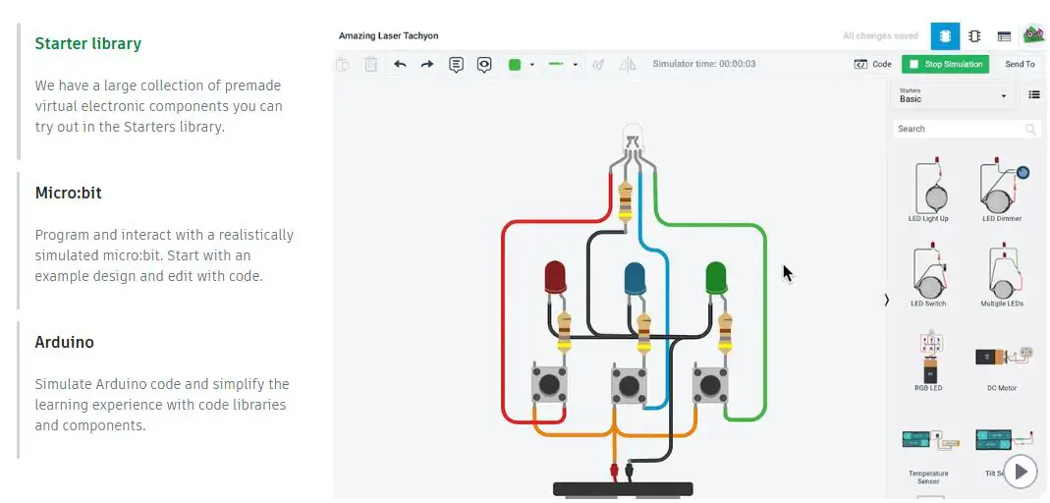Viewport: 1050px width, 503px height.
Task: Open the Code editor
Action: pyautogui.click(x=873, y=65)
